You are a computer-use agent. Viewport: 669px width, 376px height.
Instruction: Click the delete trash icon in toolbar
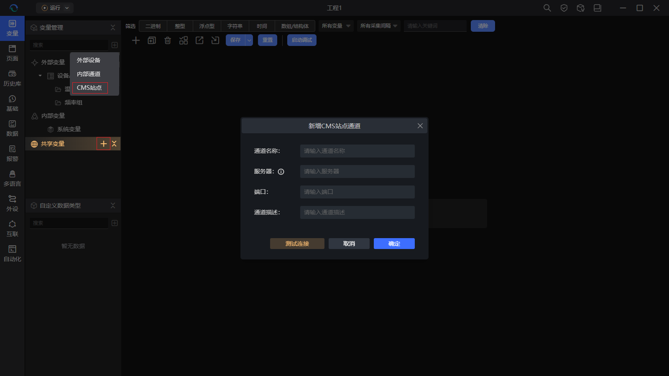[168, 40]
